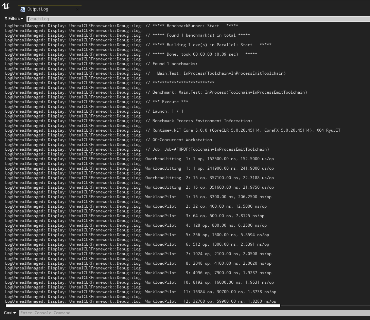This screenshot has height=320, width=370.
Task: Select the 'OverheadJitting 2: 16 op' line
Action: pyautogui.click(x=139, y=178)
